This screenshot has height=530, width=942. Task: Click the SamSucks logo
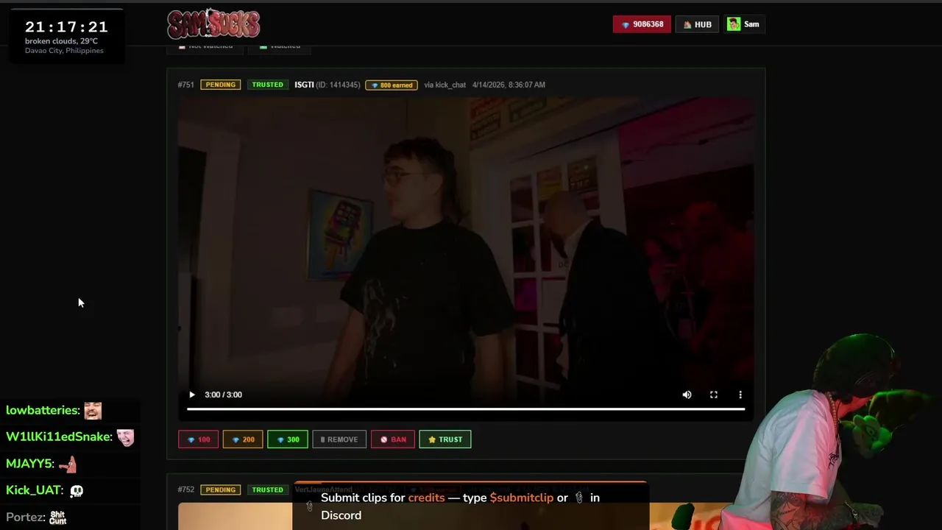[213, 24]
